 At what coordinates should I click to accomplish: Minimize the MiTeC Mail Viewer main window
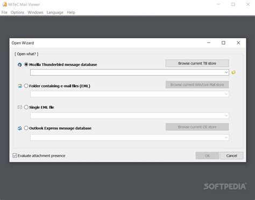[218, 4]
